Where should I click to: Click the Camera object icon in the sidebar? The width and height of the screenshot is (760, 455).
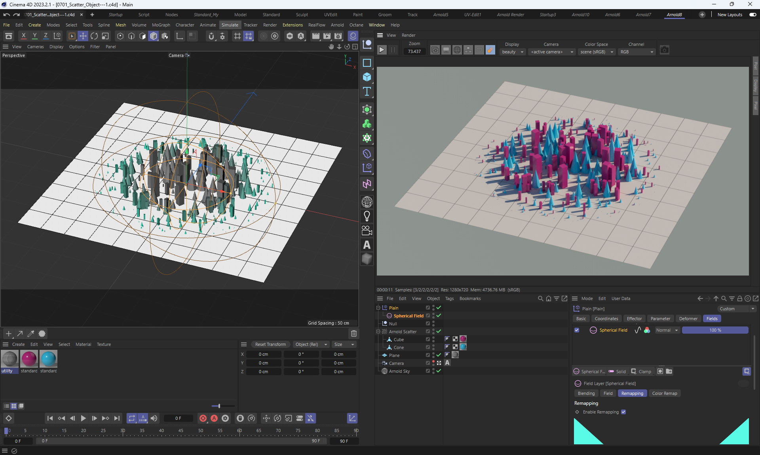point(367,230)
